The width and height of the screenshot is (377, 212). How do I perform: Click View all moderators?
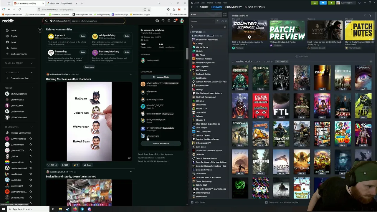point(161,144)
